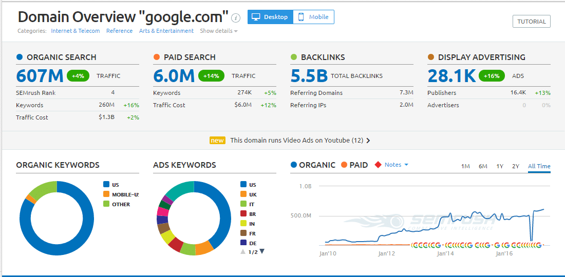Click the 5.5B total backlinks value

tap(309, 75)
